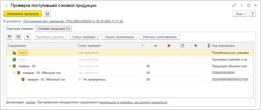Click the green table icon in toolbar
261x110 pixels.
19,37
